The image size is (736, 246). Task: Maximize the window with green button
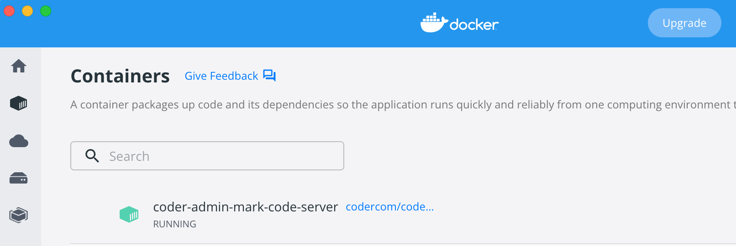[x=46, y=11]
